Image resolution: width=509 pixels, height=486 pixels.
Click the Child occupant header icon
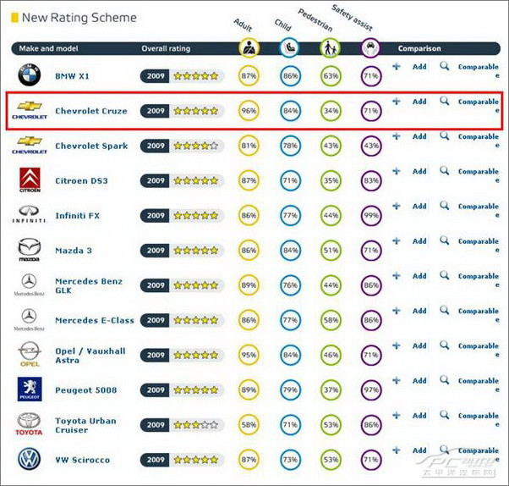289,48
